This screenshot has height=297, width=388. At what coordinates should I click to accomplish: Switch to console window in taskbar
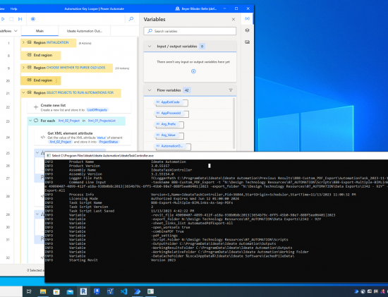pos(150,291)
